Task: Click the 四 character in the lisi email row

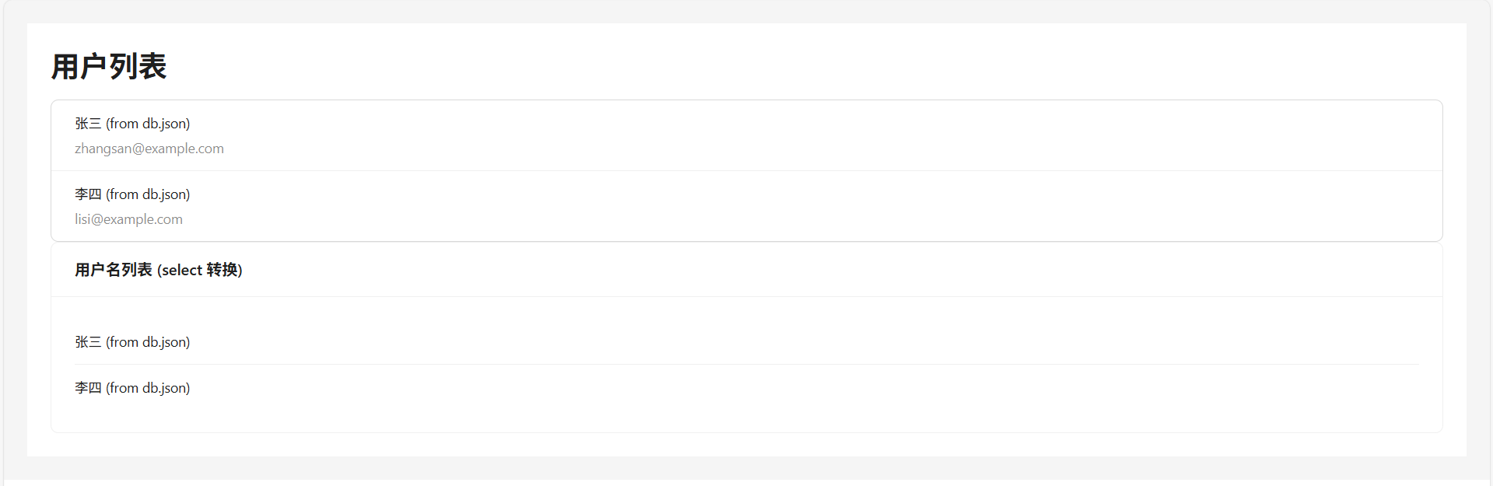Action: [x=95, y=194]
